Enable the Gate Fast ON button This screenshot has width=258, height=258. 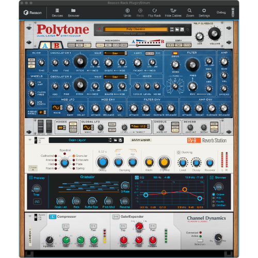pyautogui.click(x=153, y=226)
